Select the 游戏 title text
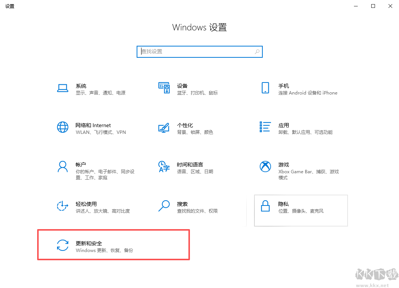 coord(283,165)
